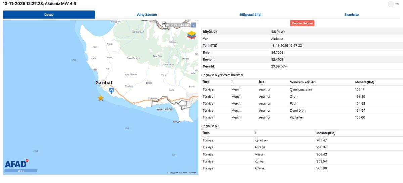Click the earthquake epicenter star marker
This screenshot has height=183, width=403.
[100, 98]
